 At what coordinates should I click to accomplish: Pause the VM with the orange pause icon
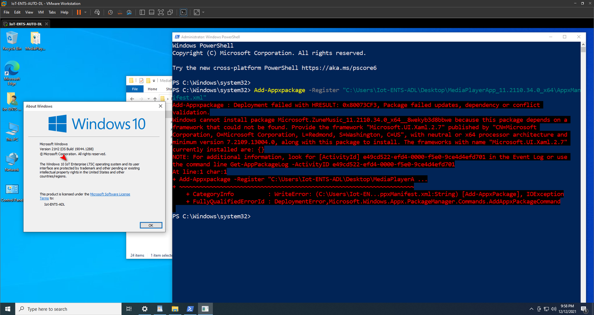tap(78, 12)
